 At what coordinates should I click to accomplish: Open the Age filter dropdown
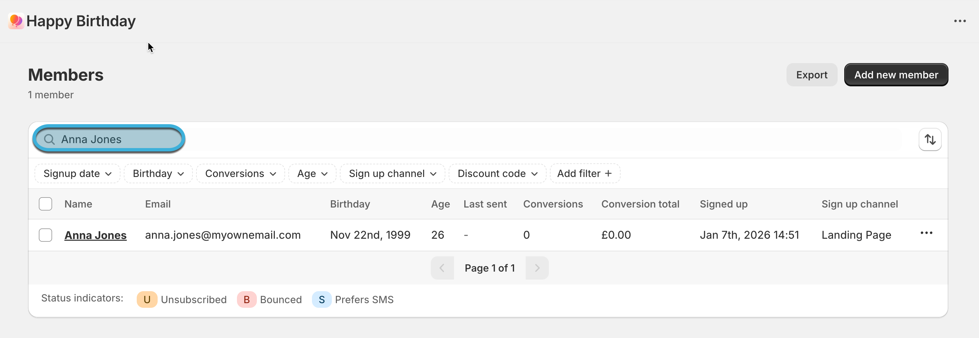tap(312, 174)
